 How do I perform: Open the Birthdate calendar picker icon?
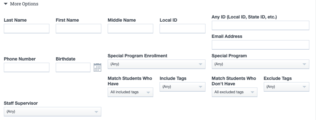tap(97, 67)
